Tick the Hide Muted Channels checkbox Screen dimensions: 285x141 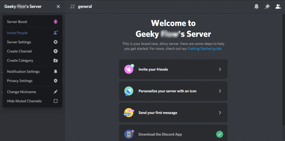coord(56,101)
